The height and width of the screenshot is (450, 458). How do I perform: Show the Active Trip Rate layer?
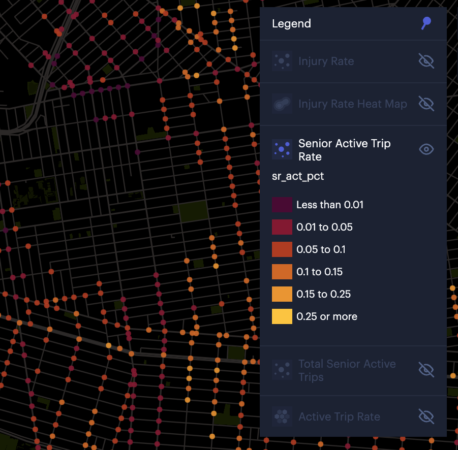click(426, 416)
